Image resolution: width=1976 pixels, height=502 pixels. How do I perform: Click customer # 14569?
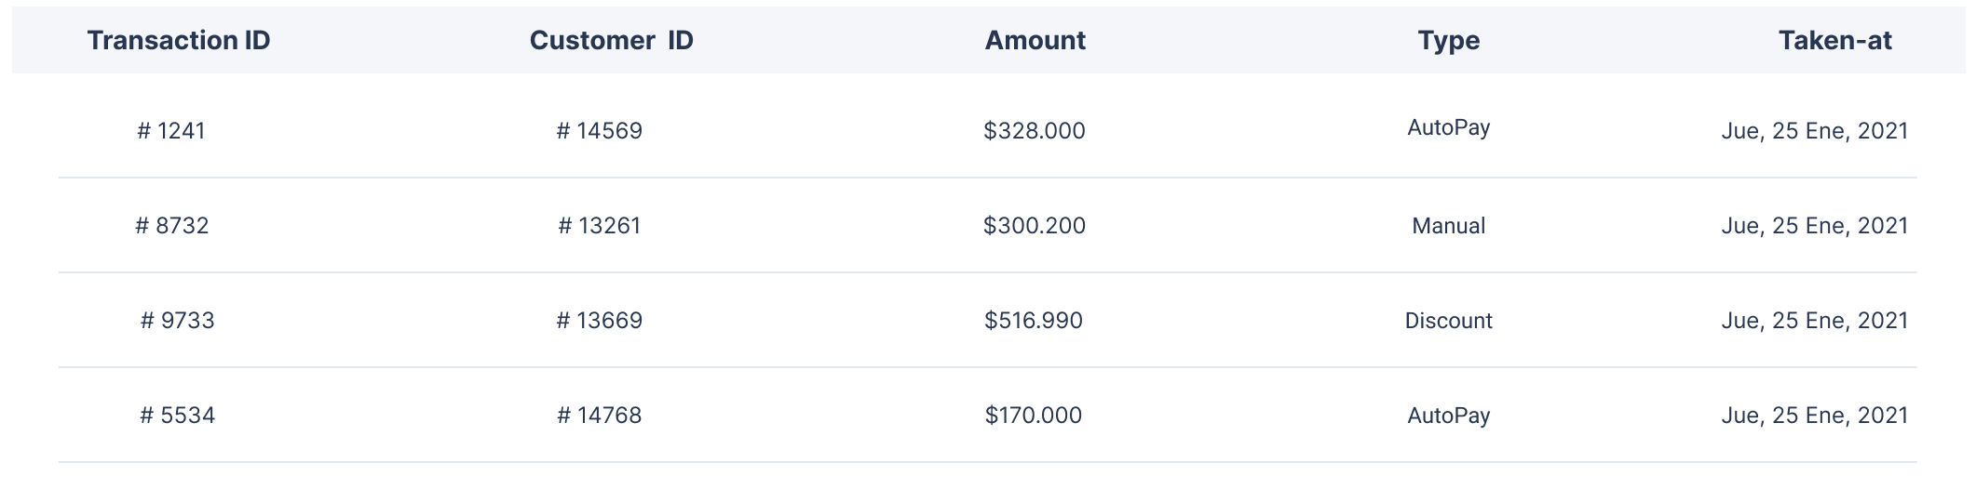point(600,131)
